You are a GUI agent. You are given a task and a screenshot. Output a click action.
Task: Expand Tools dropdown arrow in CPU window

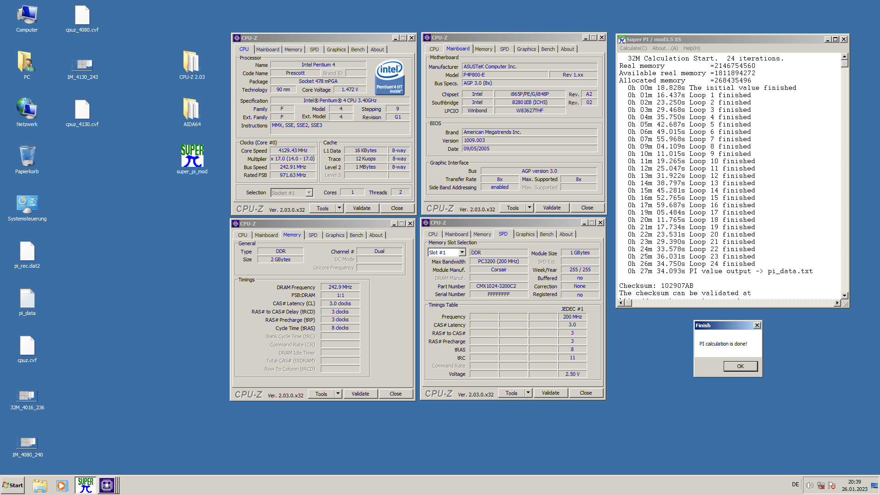coord(339,208)
